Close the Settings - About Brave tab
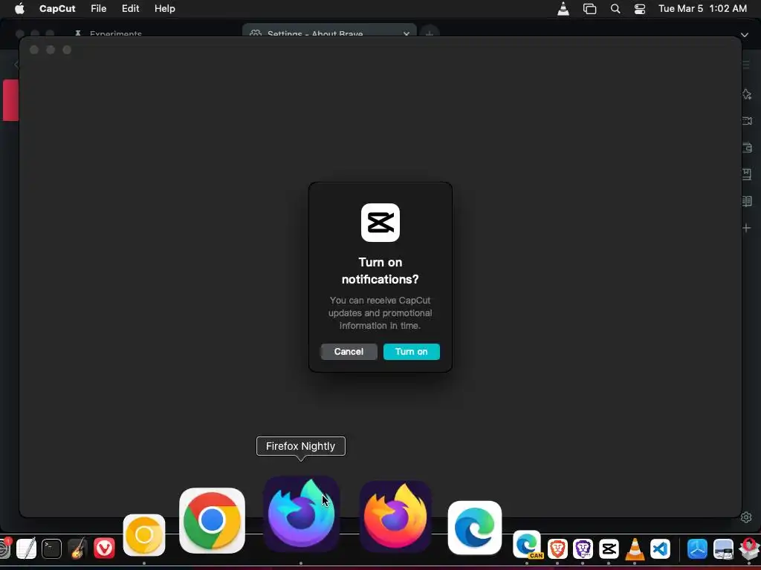761x570 pixels. 407,34
